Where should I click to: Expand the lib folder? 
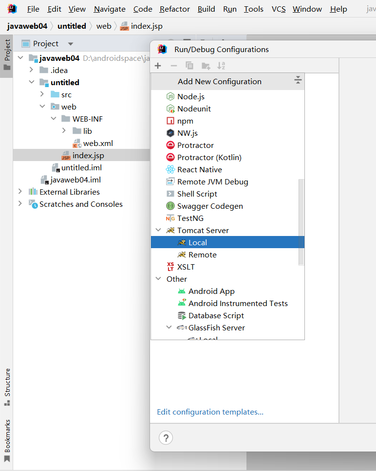[64, 131]
